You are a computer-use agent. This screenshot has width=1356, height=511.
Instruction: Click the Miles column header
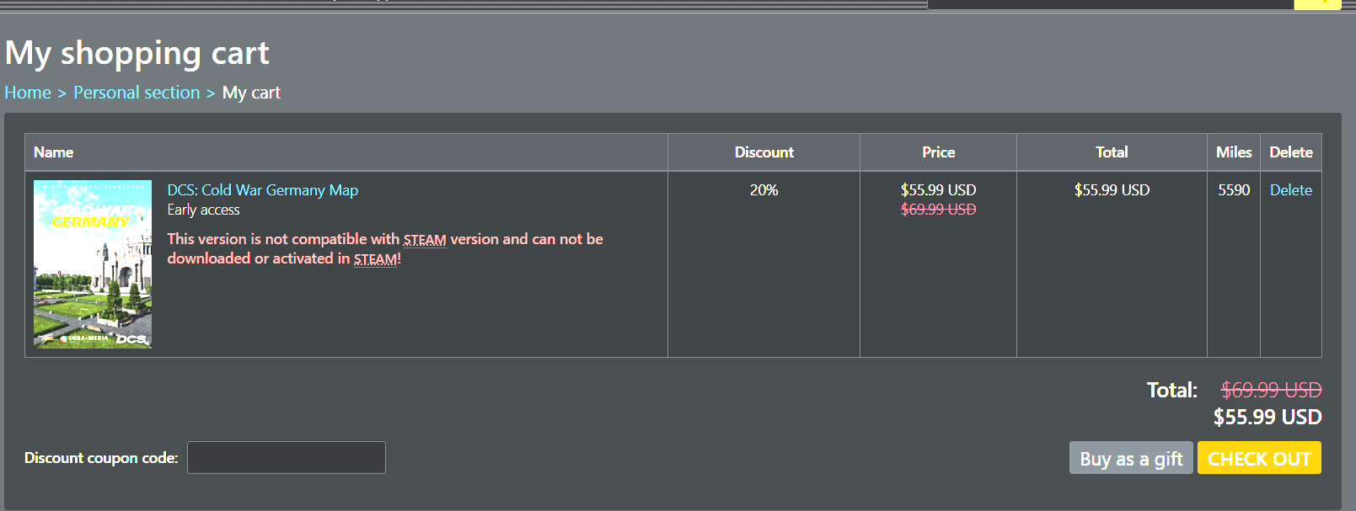1233,152
